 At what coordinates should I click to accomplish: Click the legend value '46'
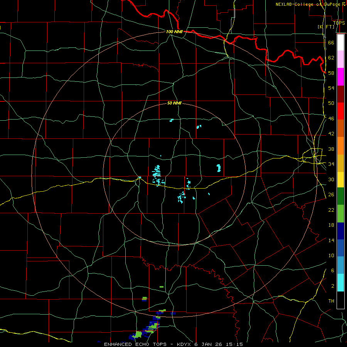(x=331, y=118)
